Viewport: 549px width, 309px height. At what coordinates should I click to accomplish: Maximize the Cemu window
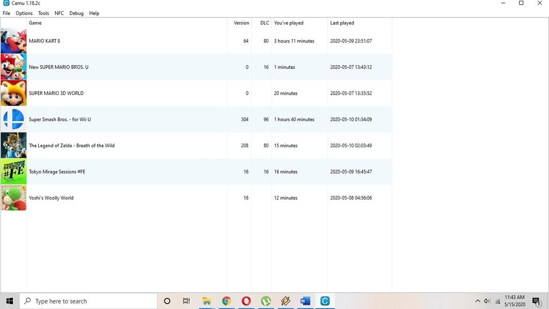tap(521, 3)
